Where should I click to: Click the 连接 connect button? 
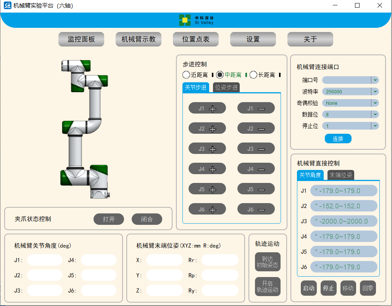coord(338,139)
